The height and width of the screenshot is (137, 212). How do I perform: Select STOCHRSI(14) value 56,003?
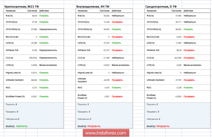click(178, 29)
